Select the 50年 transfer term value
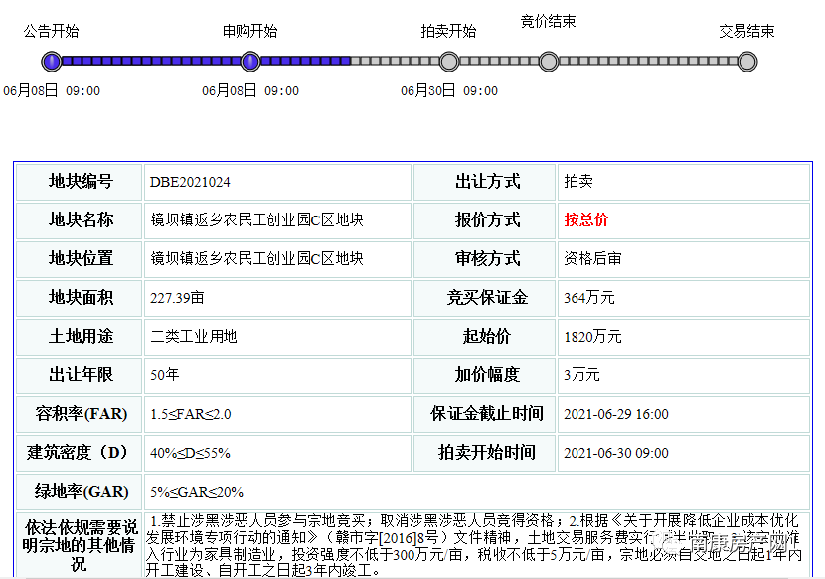 (x=162, y=375)
